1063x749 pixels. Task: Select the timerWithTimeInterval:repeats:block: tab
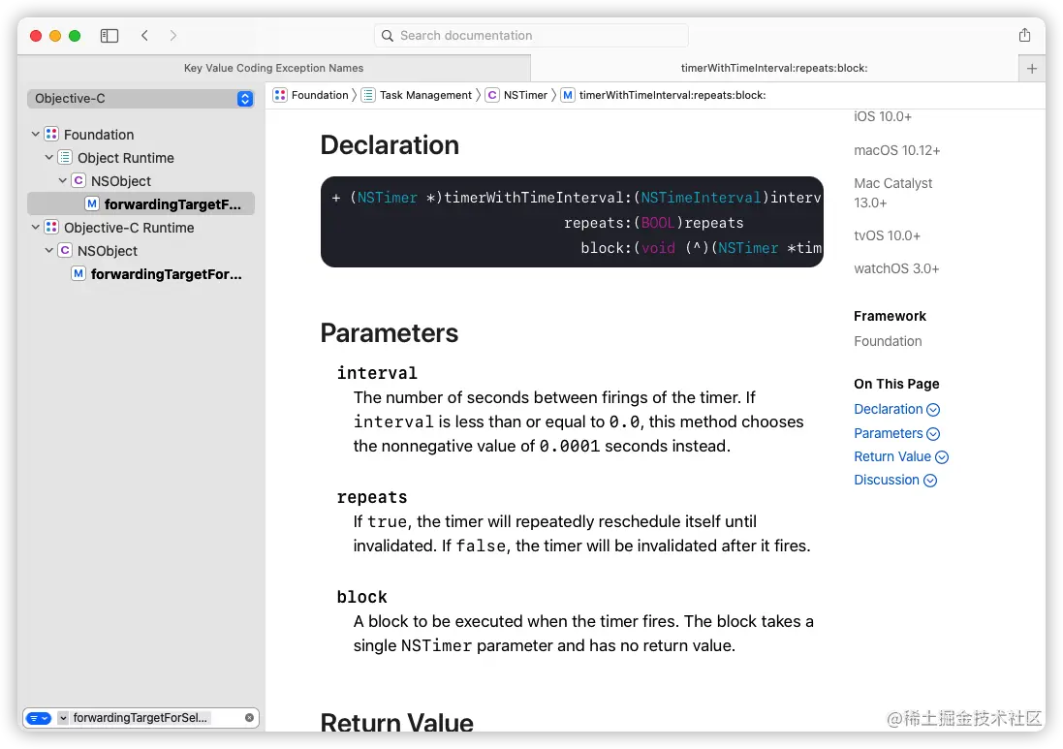click(x=774, y=69)
